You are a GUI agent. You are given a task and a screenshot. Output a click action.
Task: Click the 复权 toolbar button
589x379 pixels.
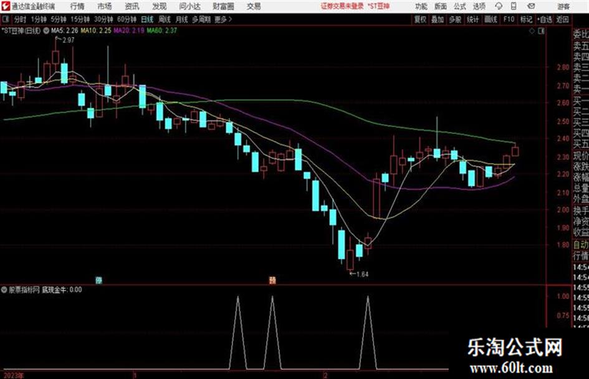tap(420, 19)
